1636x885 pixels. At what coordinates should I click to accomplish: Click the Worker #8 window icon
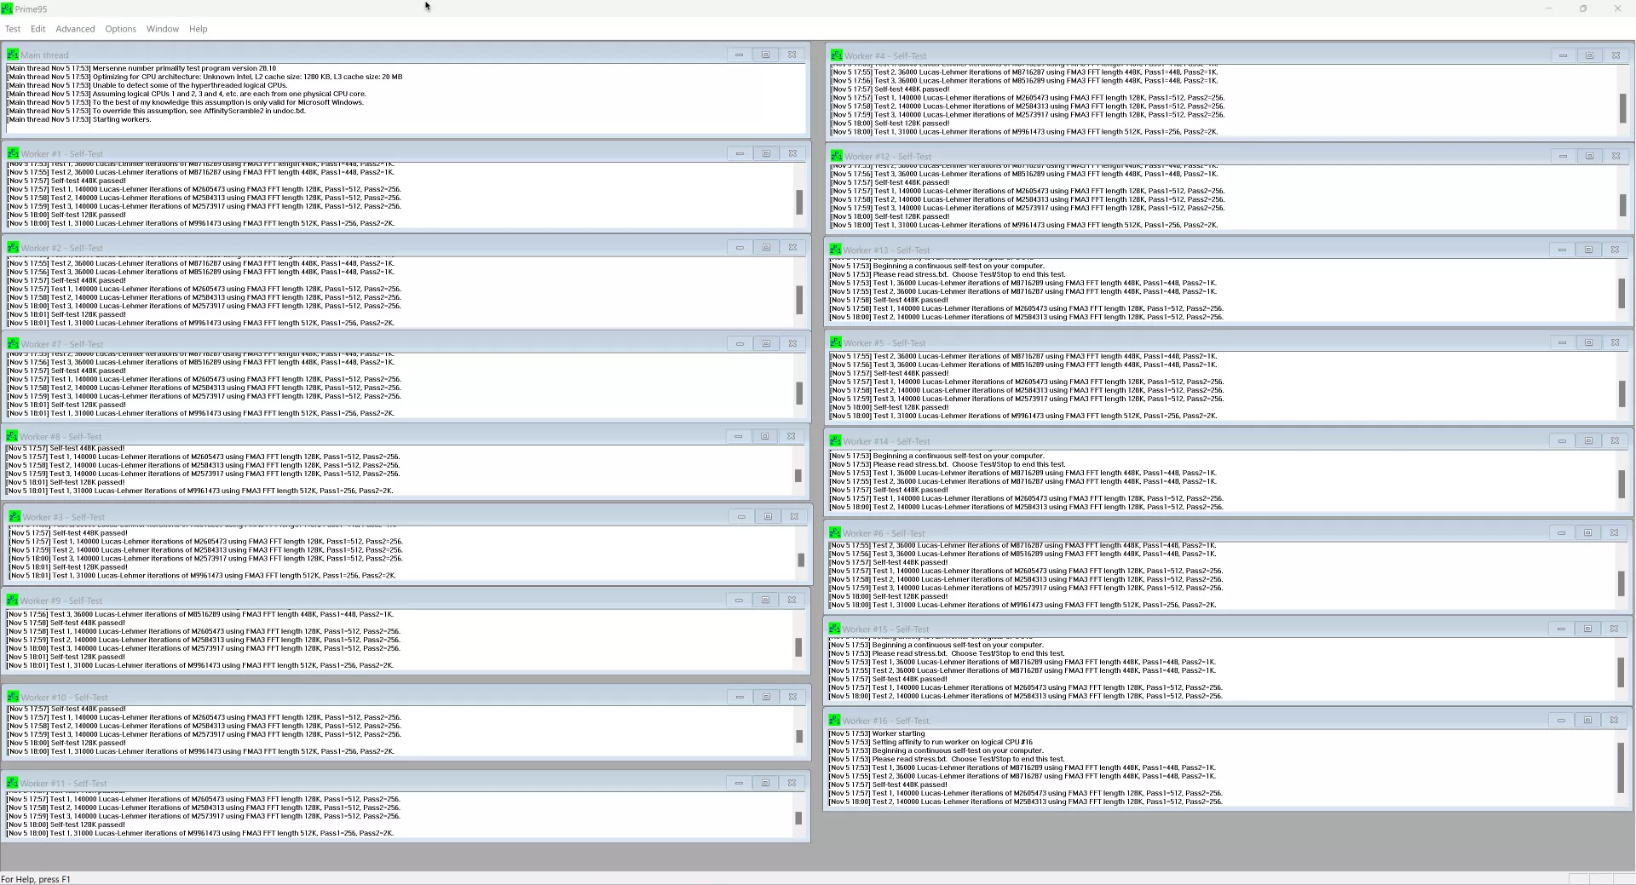[12, 436]
